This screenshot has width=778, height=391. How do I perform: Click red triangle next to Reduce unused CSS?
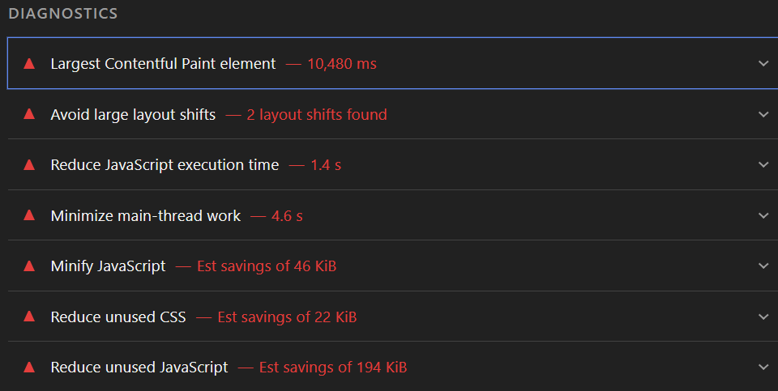pyautogui.click(x=29, y=317)
